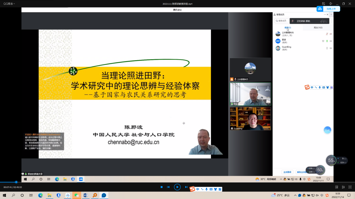
Task: Open player settings sliders icon
Action: tap(343, 187)
